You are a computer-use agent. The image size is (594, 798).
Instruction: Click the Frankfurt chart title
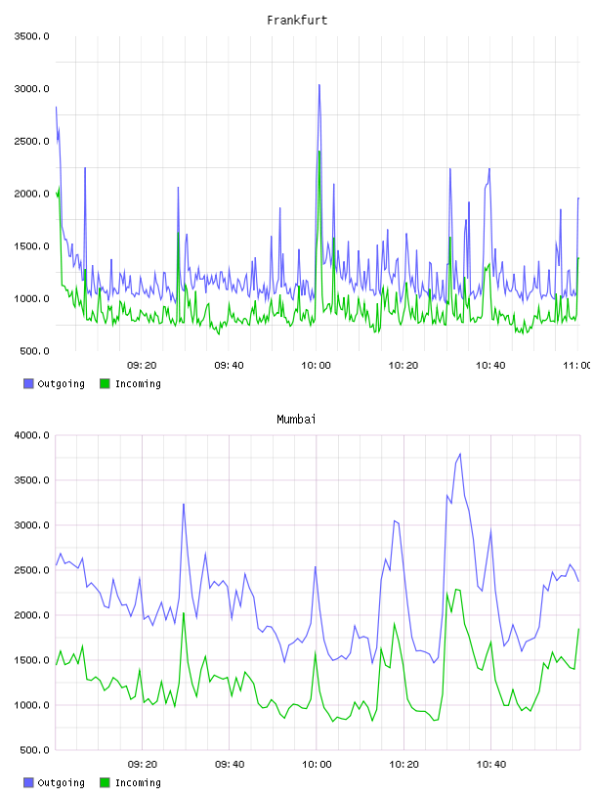pyautogui.click(x=297, y=21)
